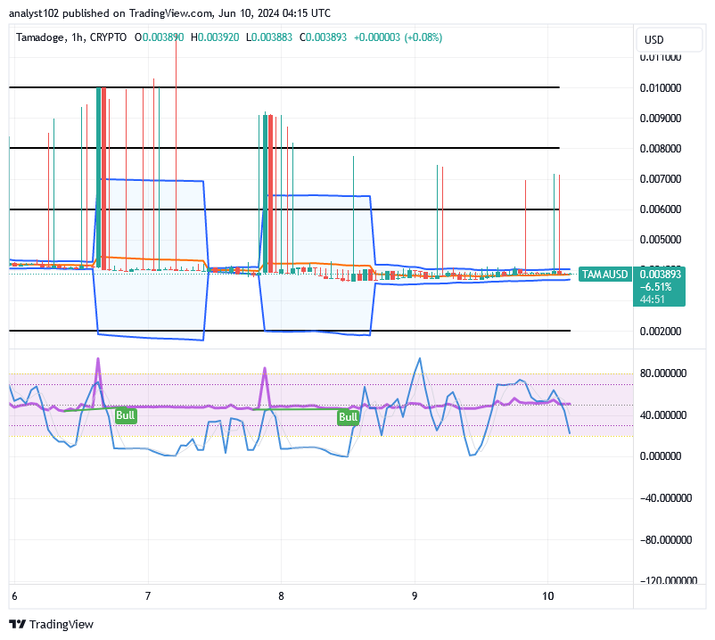
Task: Click the date label 6 on time axis
Action: click(x=14, y=596)
